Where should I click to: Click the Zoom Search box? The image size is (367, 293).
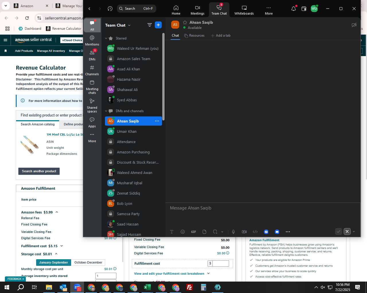136,9
